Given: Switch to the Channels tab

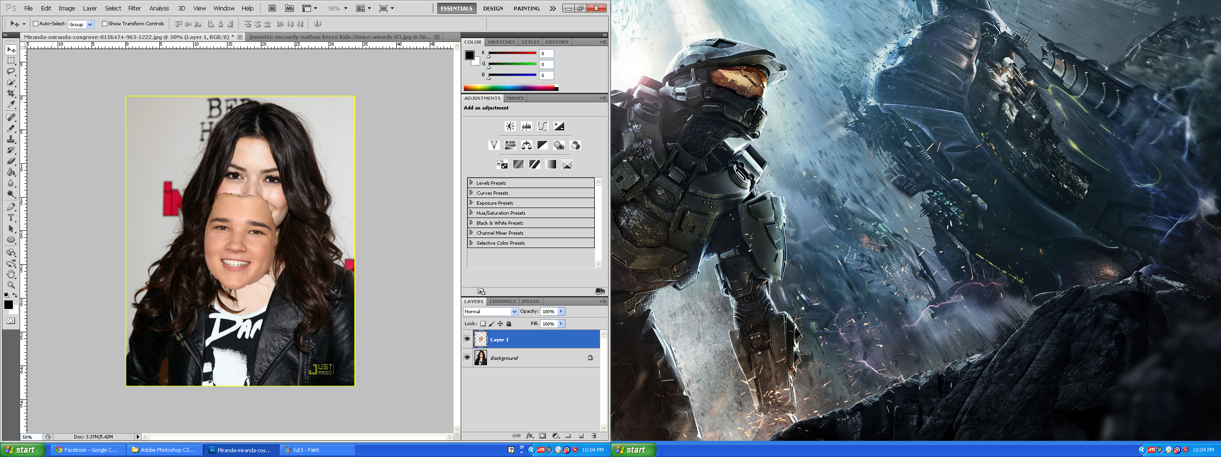Looking at the screenshot, I should (502, 301).
